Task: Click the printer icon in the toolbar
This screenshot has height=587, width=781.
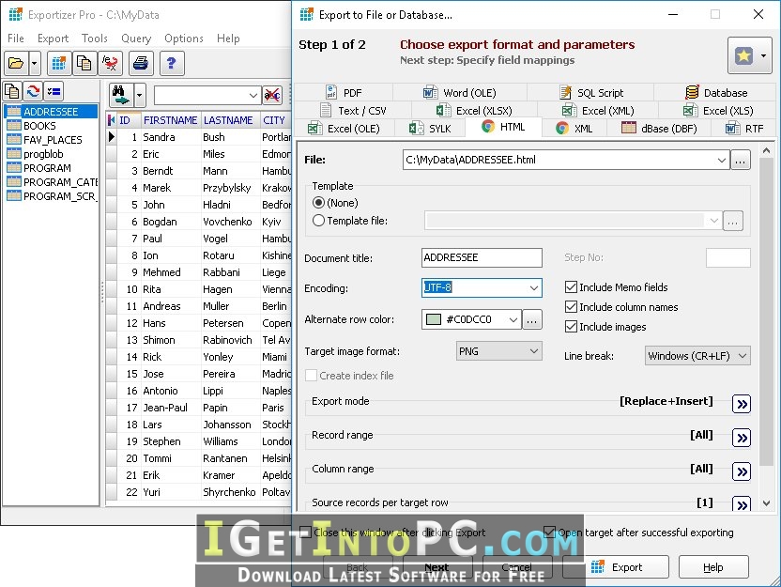Action: tap(141, 63)
